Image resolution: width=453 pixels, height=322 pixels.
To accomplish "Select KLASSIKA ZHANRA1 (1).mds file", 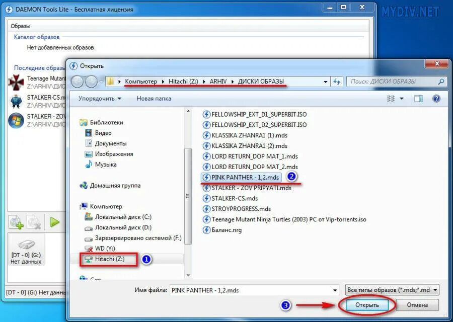I will [x=245, y=135].
